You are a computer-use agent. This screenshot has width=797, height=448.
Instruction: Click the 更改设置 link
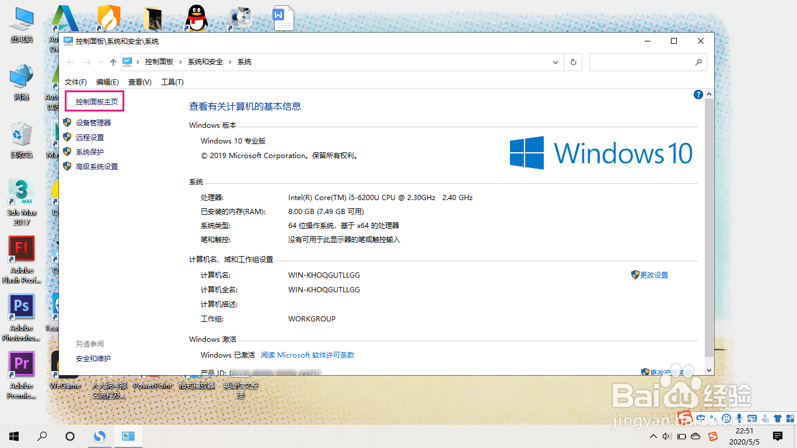tap(654, 275)
